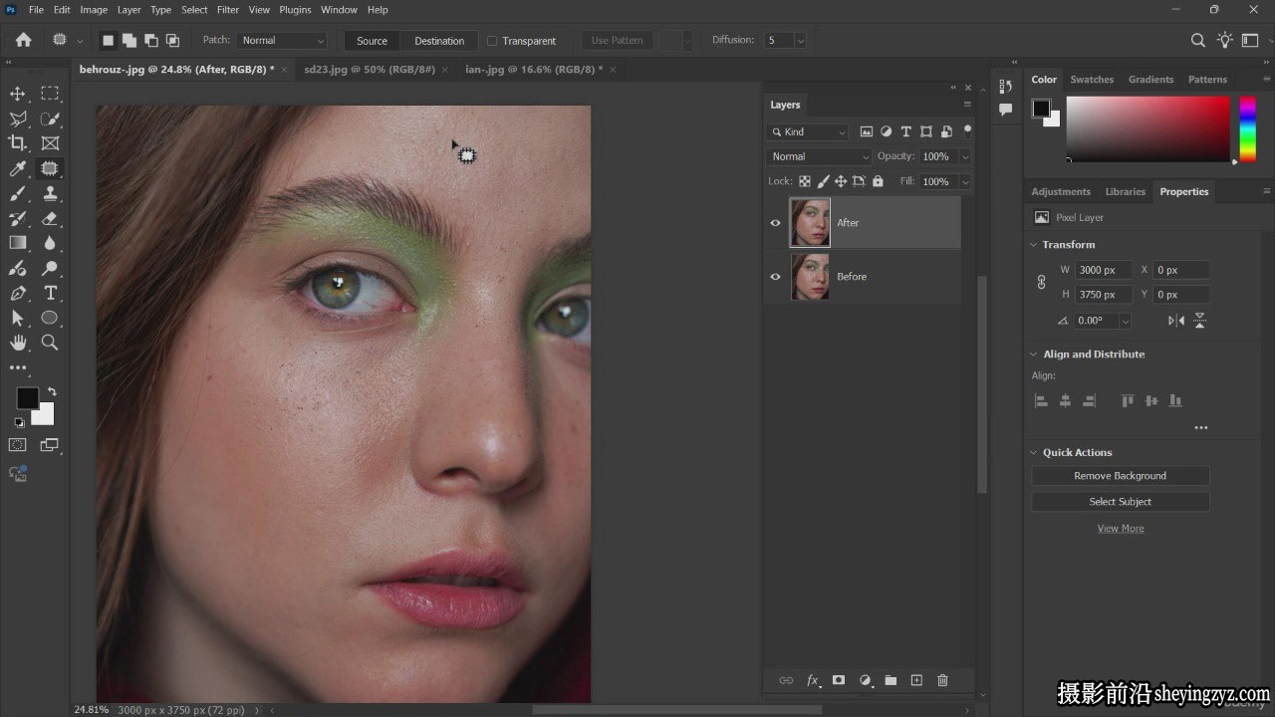The width and height of the screenshot is (1275, 717).
Task: Open the Filter menu
Action: pos(228,10)
